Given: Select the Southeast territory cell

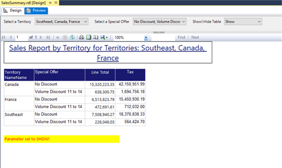Looking at the screenshot, I should [x=19, y=118].
